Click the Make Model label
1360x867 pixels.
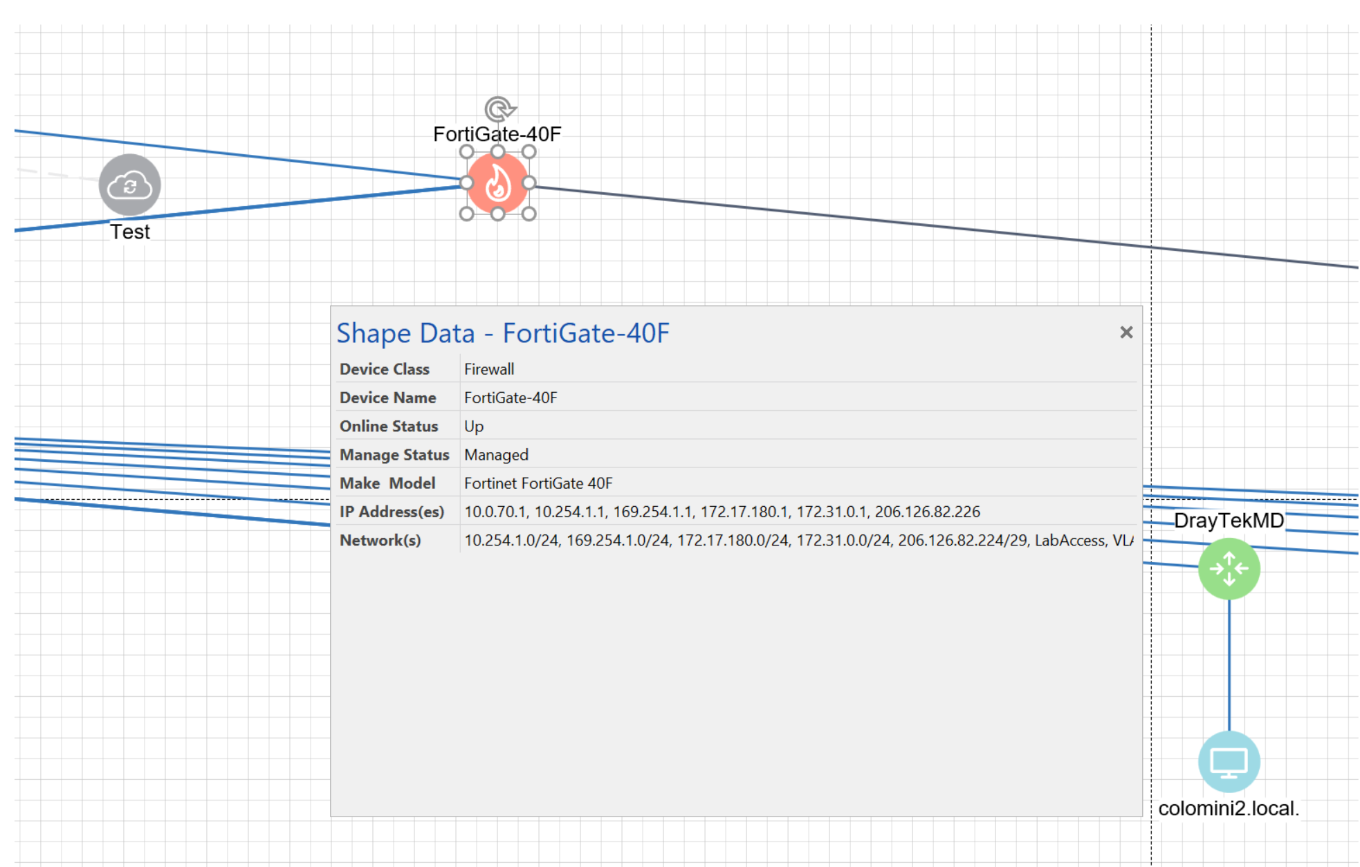tap(387, 483)
